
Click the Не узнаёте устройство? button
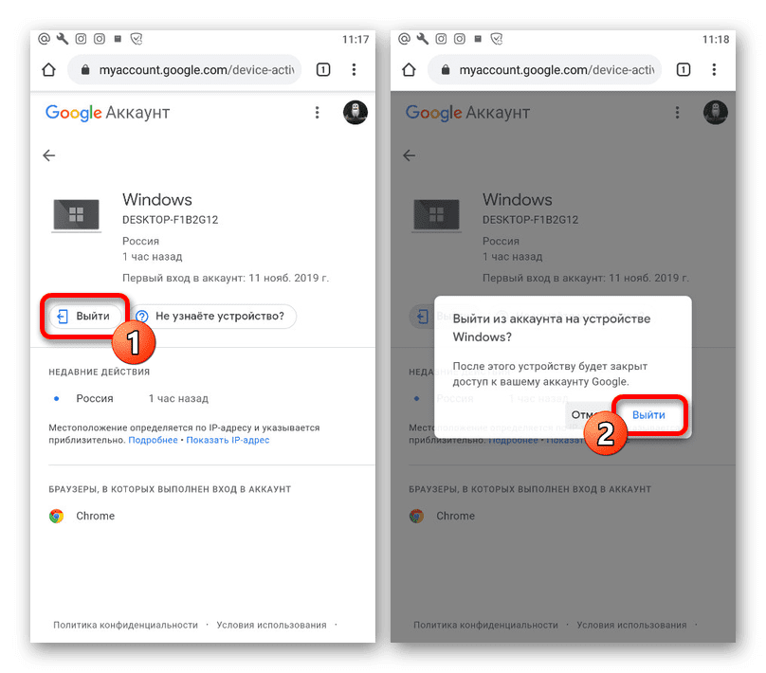click(x=213, y=317)
